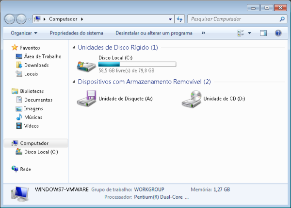Show more toolbar commands chevron
Screen dimensions: 291x208
point(203,33)
